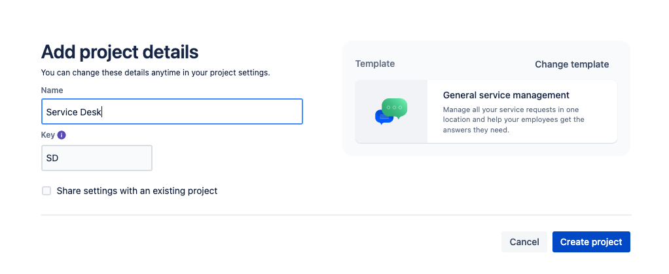This screenshot has width=669, height=274.
Task: Click the Key field label
Action: (47, 135)
